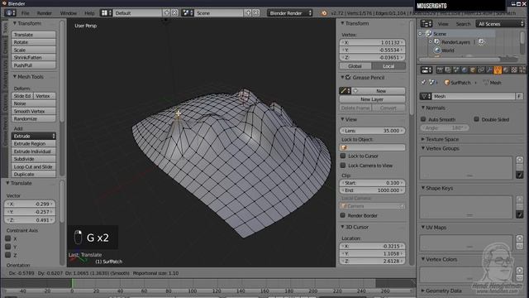Open the Info editor type selector icon
The image size is (529, 298).
coord(10,13)
